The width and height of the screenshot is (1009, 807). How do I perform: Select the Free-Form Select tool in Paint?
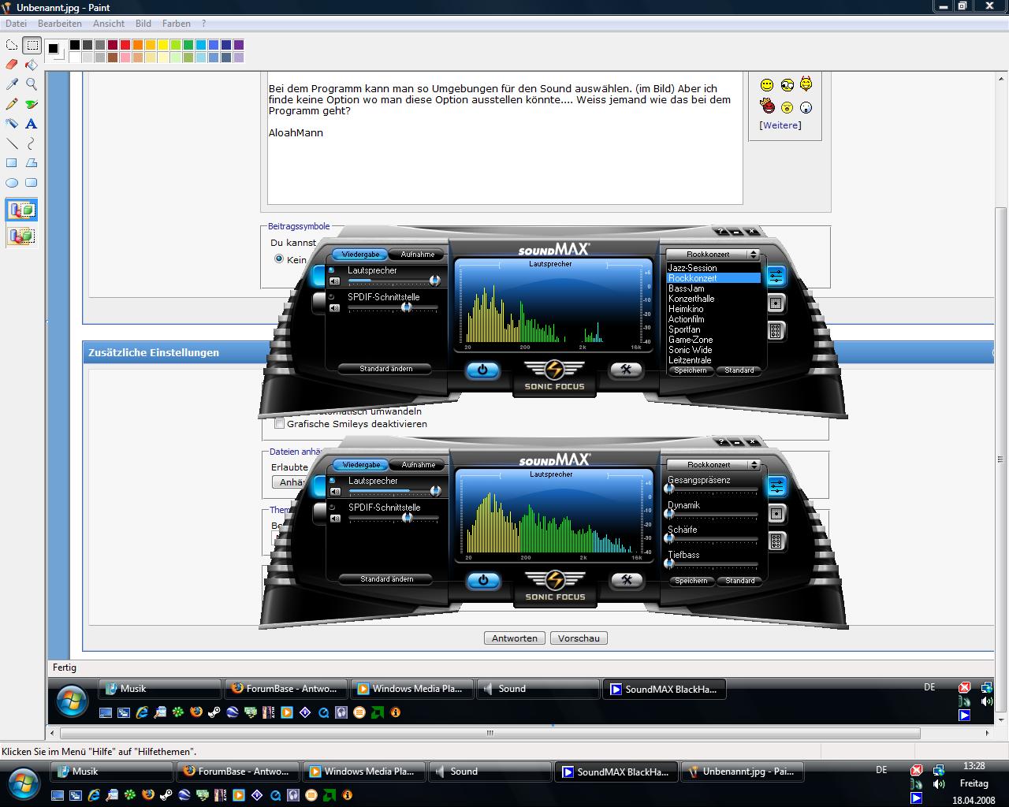click(12, 45)
